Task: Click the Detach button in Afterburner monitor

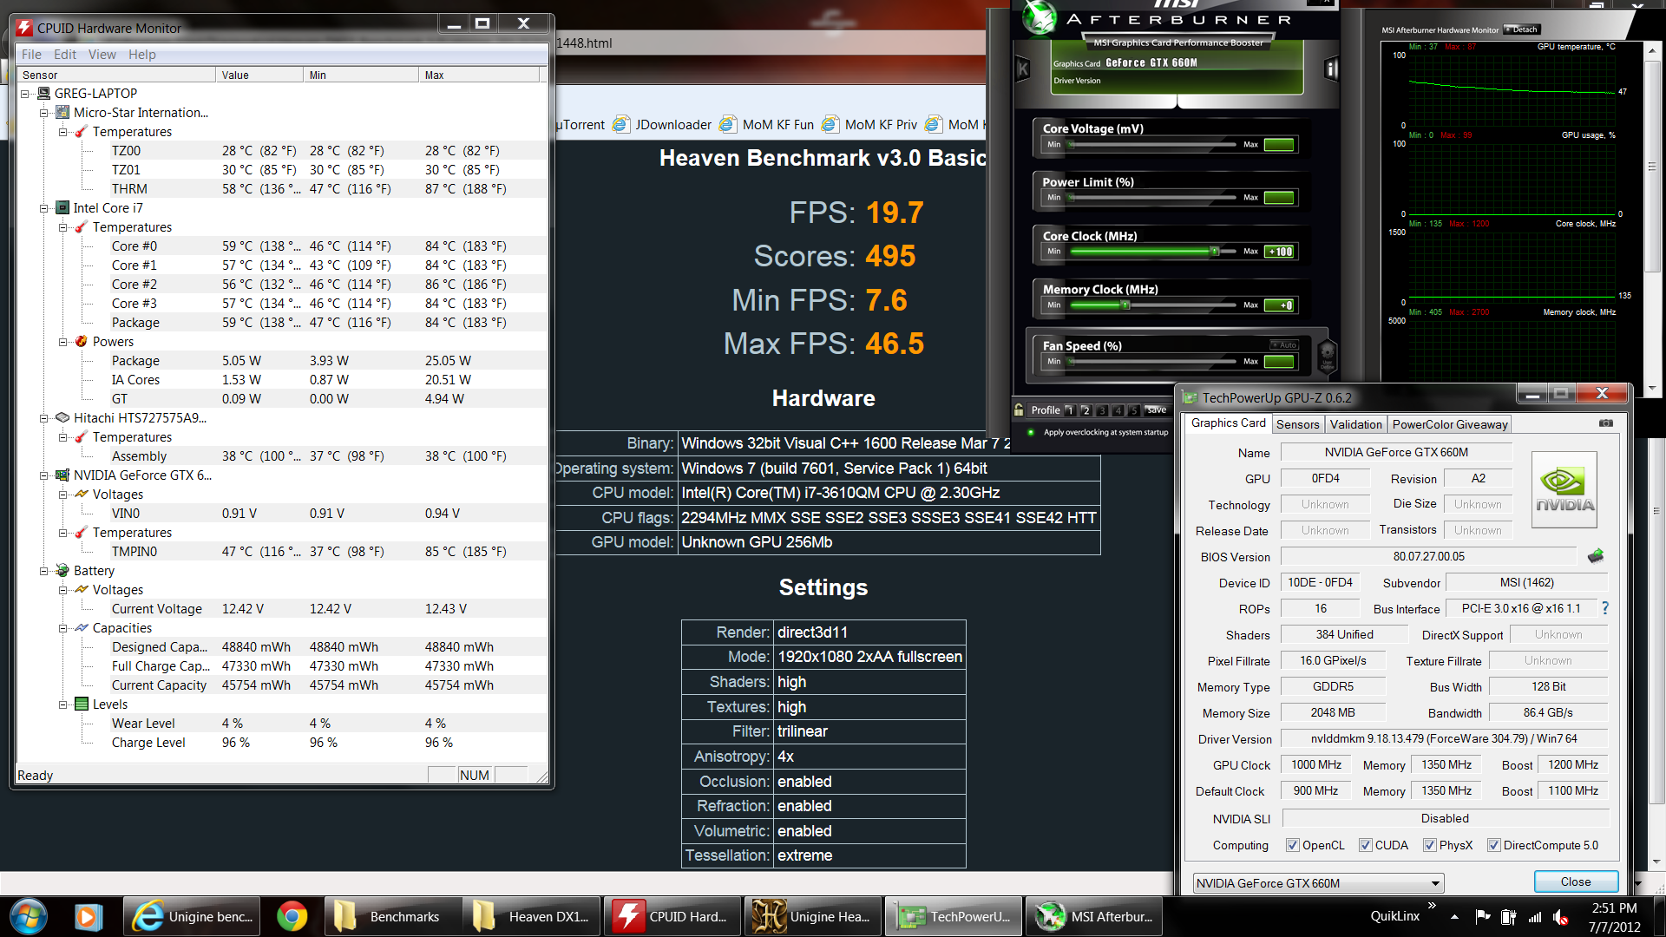Action: tap(1522, 29)
